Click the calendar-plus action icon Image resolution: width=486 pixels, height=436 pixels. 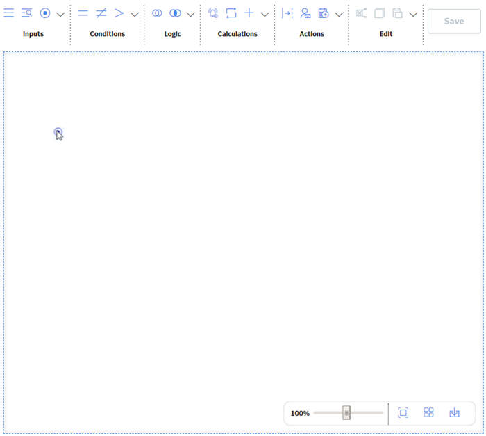(324, 13)
